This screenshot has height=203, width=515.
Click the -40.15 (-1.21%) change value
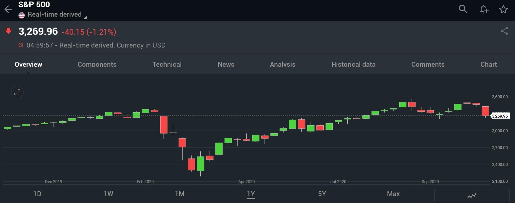[x=89, y=32]
